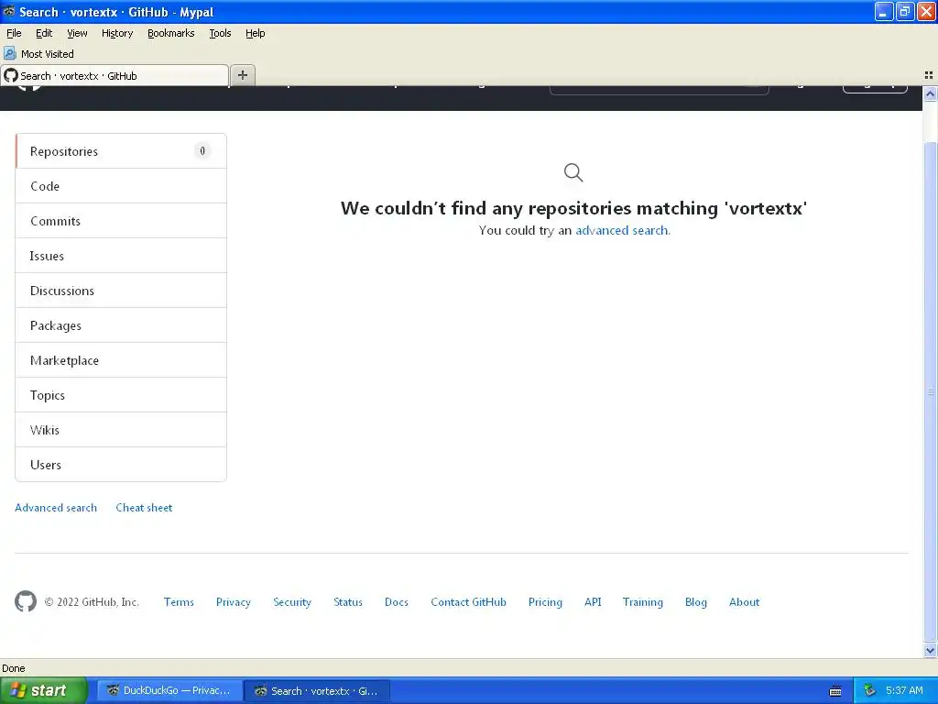Open the Docs footer link
The height and width of the screenshot is (704, 938).
(x=397, y=602)
